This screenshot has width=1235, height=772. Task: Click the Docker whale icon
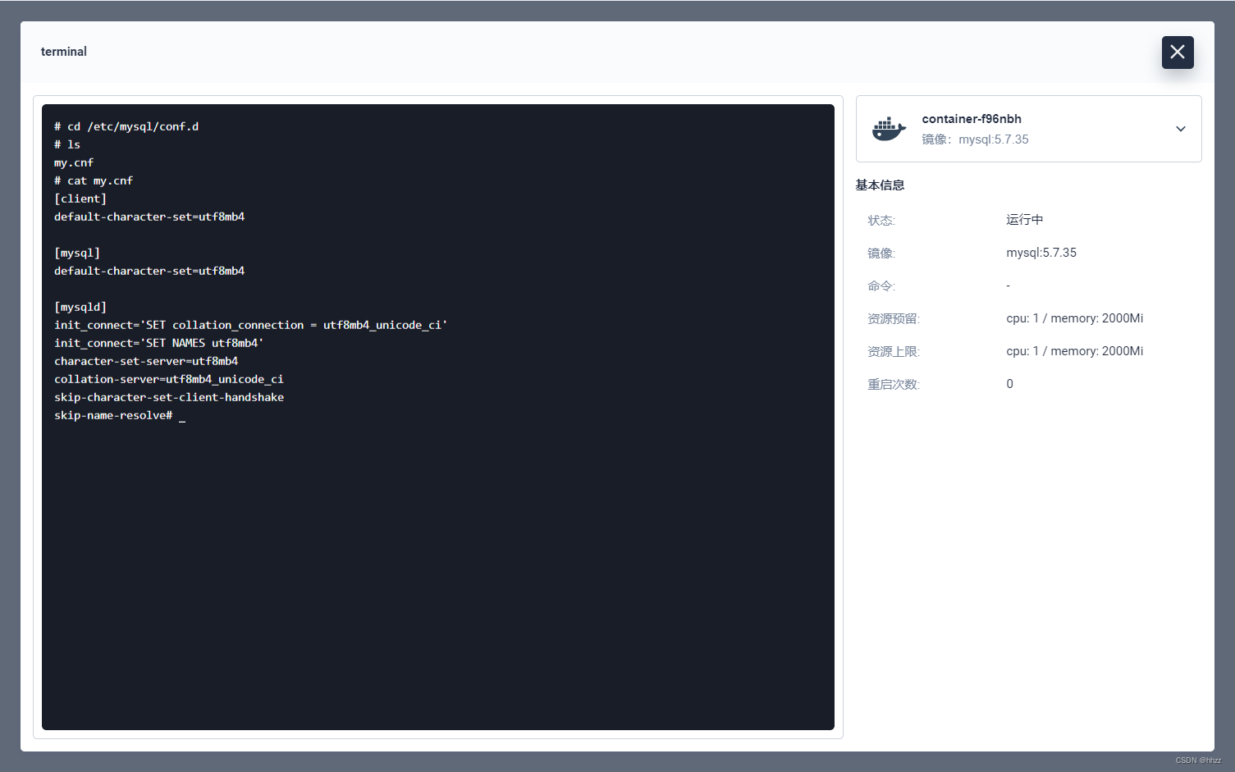pyautogui.click(x=889, y=129)
